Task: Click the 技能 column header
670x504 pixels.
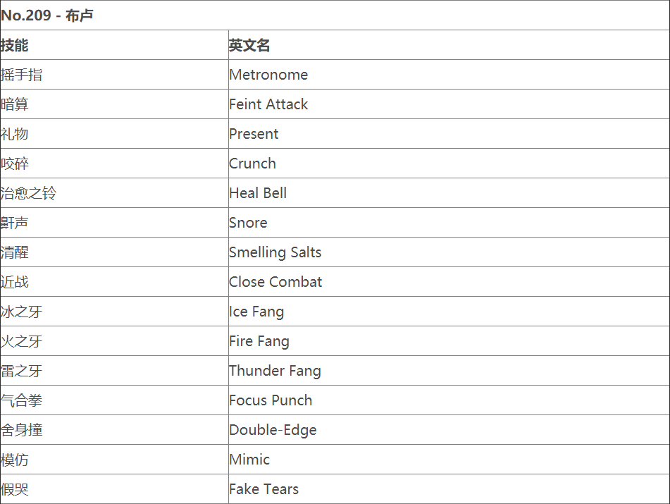Action: click(15, 45)
